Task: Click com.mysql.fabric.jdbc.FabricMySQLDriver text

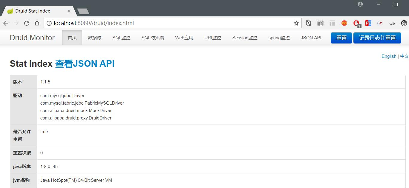Action: click(x=82, y=103)
